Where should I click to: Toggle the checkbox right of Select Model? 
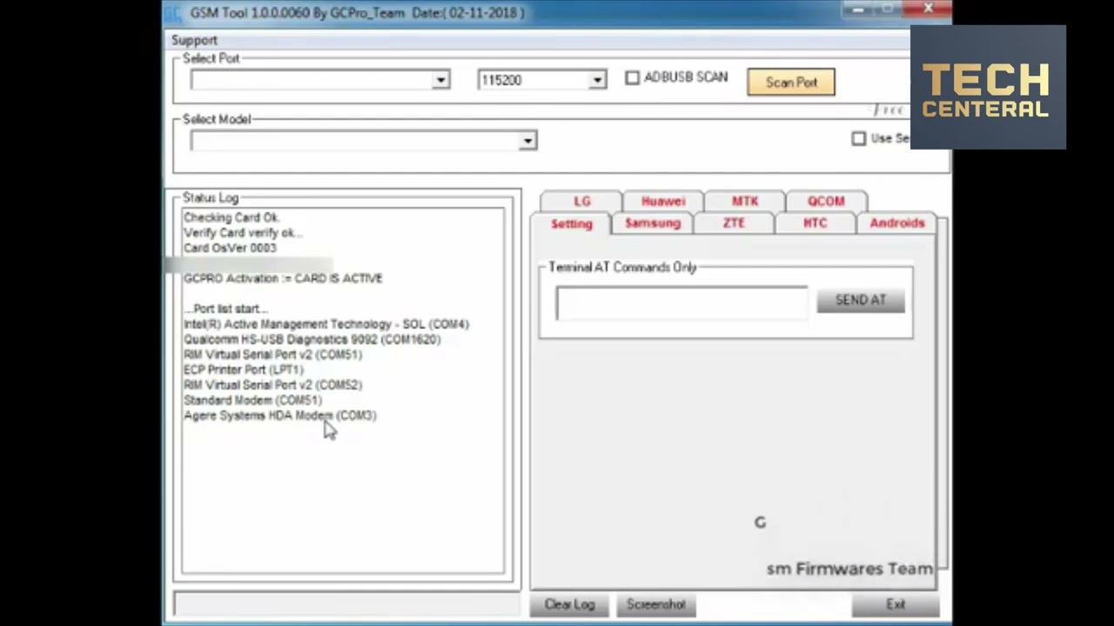859,138
